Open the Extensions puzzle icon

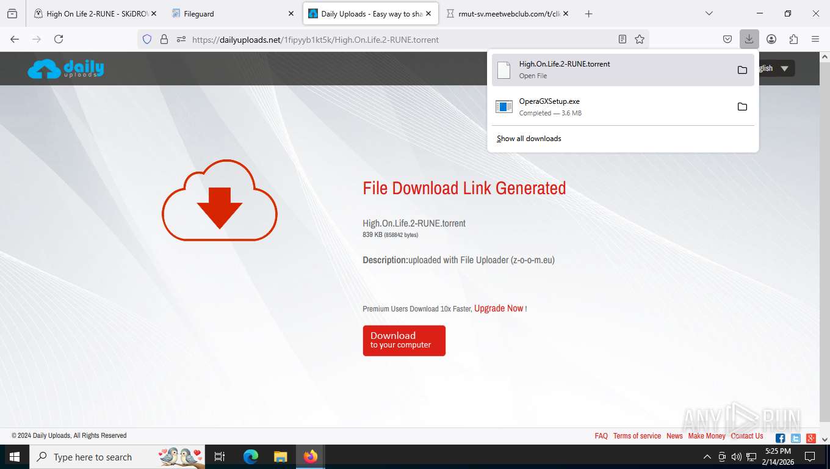(x=793, y=39)
